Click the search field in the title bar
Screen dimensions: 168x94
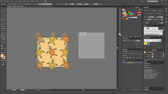point(152,1)
